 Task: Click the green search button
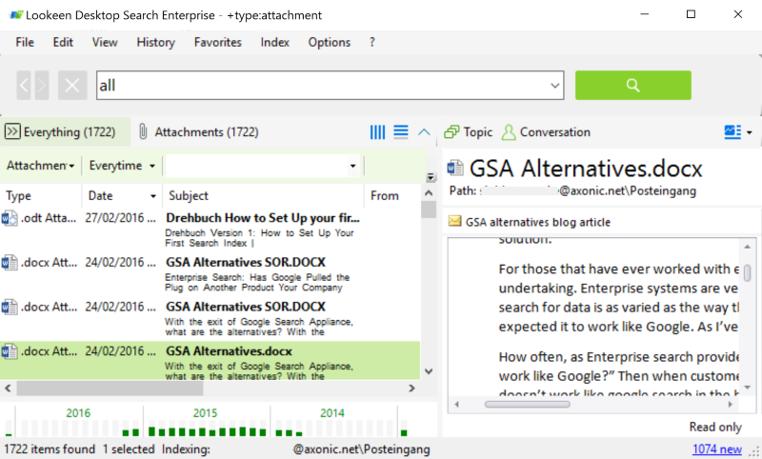coord(632,86)
